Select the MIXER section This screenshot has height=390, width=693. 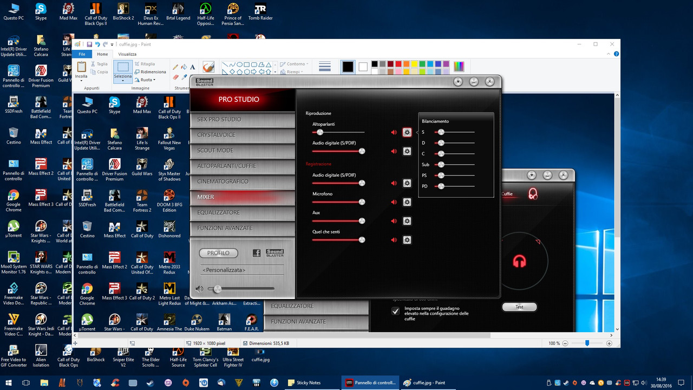pos(242,197)
